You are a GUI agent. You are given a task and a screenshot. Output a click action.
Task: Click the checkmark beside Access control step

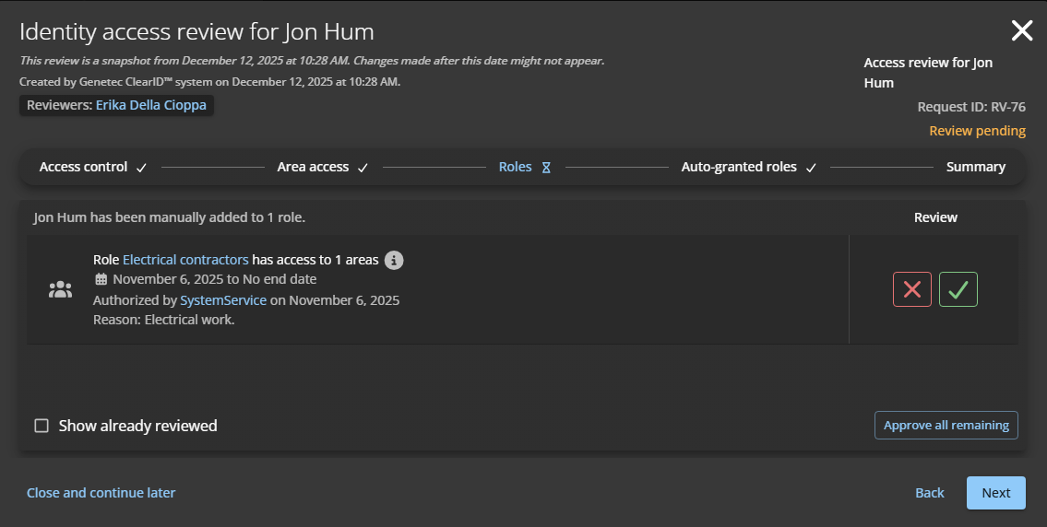(141, 168)
